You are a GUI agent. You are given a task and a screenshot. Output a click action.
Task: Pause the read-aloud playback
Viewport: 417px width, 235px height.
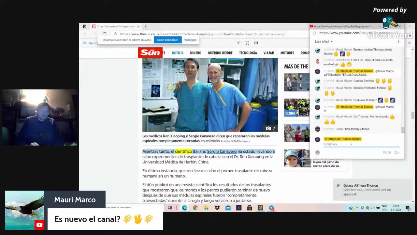pyautogui.click(x=247, y=43)
